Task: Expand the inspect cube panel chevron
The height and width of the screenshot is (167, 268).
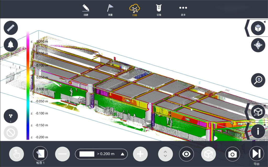Action: pyautogui.click(x=247, y=112)
